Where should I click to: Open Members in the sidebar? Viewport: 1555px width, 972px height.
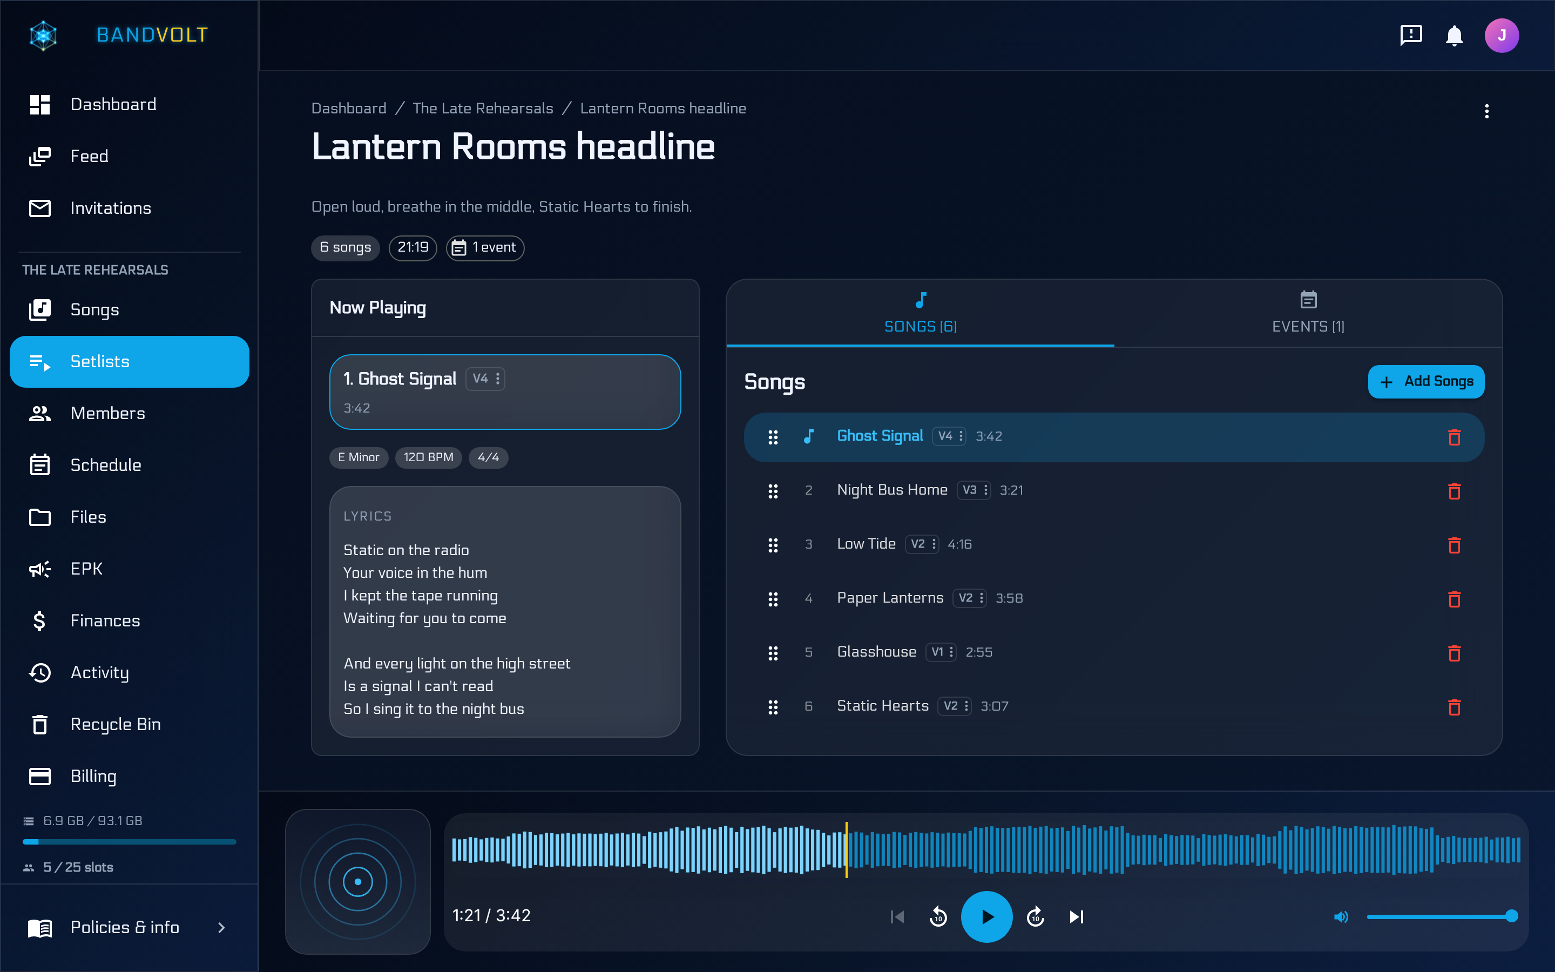tap(129, 413)
